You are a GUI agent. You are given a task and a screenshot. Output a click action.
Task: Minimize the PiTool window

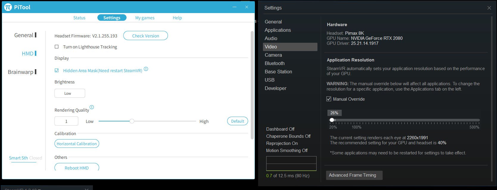coord(235,7)
